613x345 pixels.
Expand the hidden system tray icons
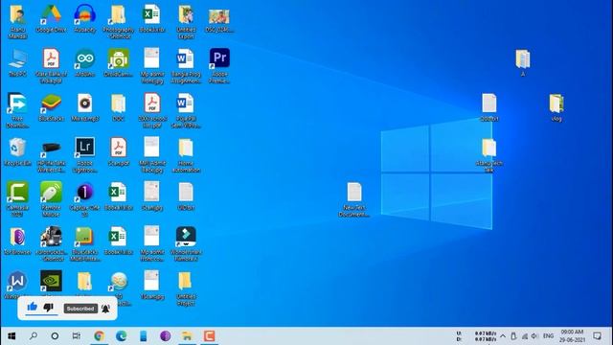tap(503, 336)
